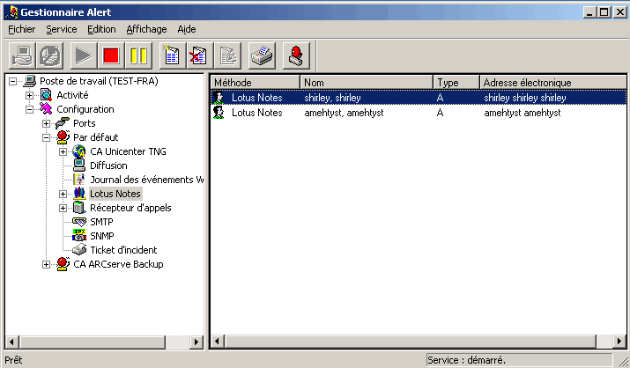The width and height of the screenshot is (630, 368).
Task: Click tree pane right scroll arrow
Action: pos(196,342)
